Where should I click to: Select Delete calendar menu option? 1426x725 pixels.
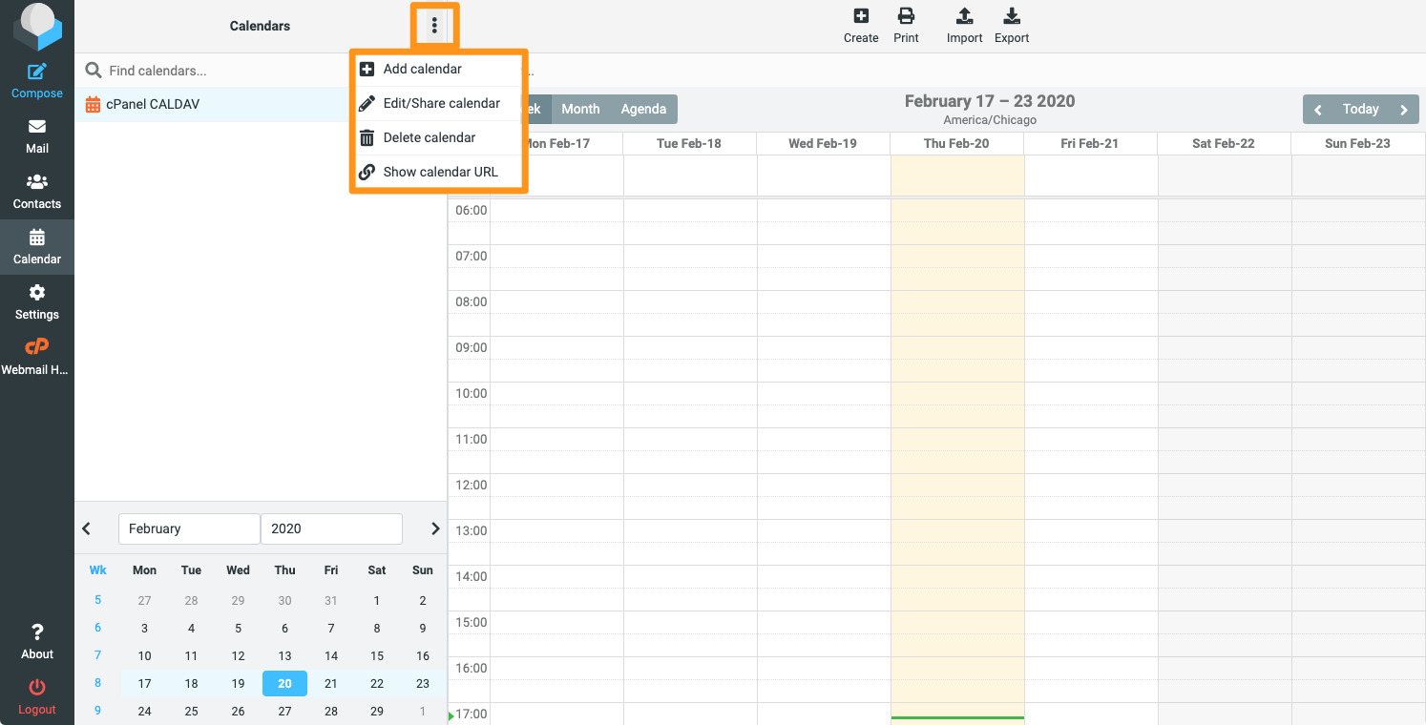pos(429,137)
